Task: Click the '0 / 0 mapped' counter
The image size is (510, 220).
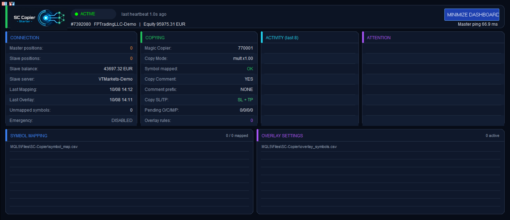Action: coord(237,136)
